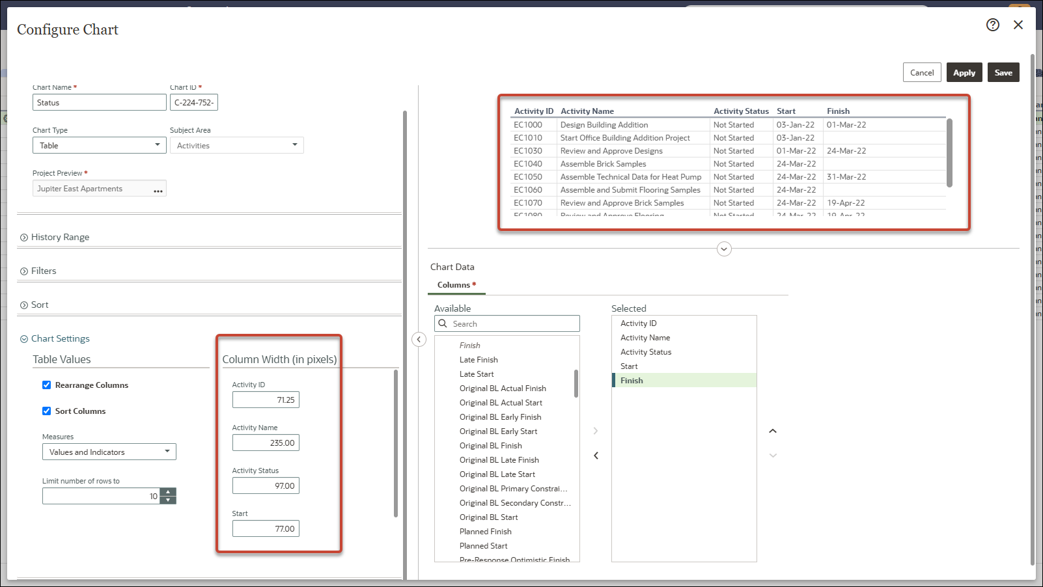The width and height of the screenshot is (1043, 587).
Task: Edit the Start width field
Action: [266, 528]
